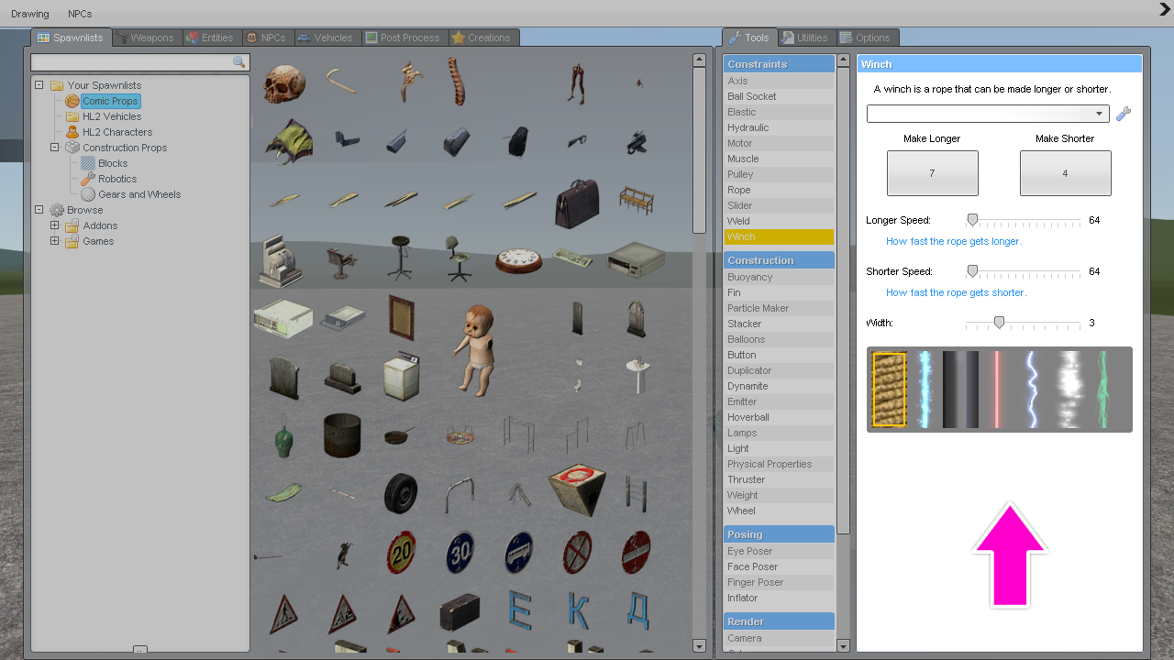Switch to the Weapons tab

(x=145, y=38)
